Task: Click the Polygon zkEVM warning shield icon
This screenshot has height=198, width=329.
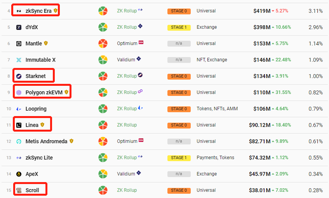Action: (66, 92)
